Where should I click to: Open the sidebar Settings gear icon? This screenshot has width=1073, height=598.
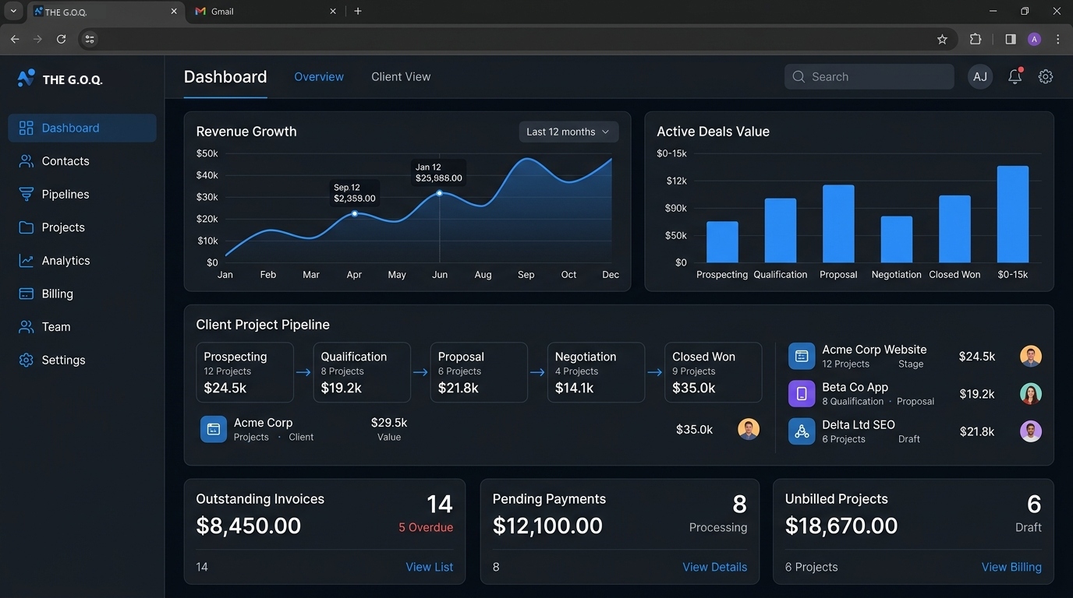click(x=27, y=361)
